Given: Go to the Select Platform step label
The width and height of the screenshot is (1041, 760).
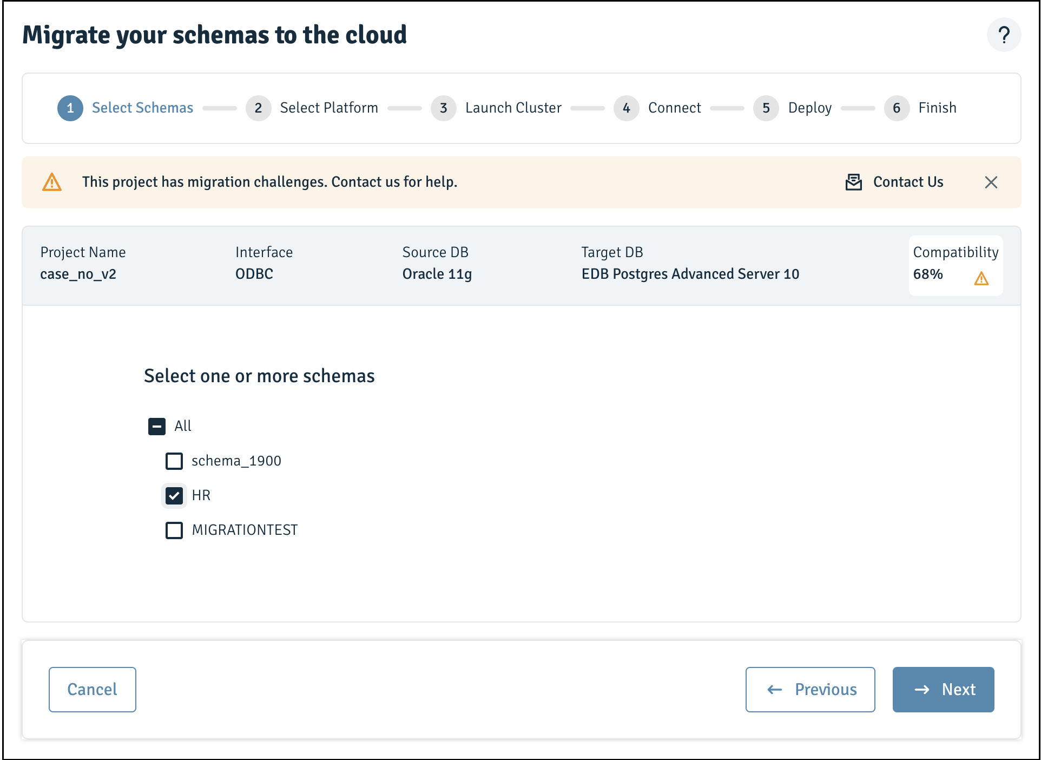Looking at the screenshot, I should [329, 108].
